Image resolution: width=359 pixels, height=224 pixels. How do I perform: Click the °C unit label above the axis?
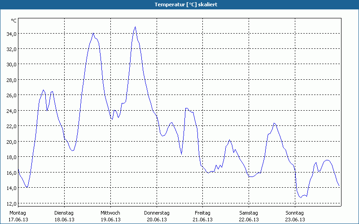13,21
